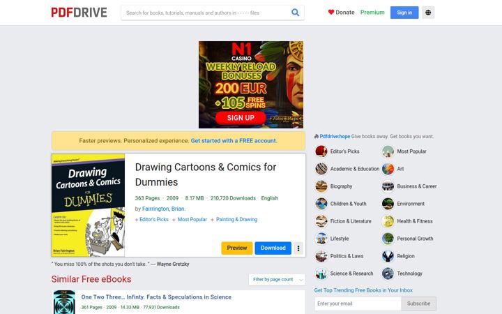Click the blue Download button
This screenshot has width=502, height=314.
tap(273, 248)
